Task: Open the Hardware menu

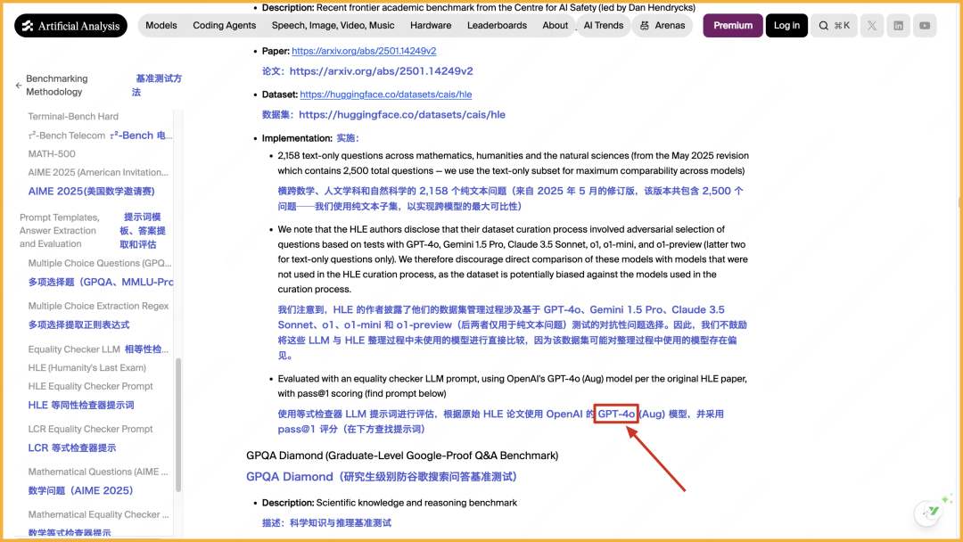Action: pos(431,26)
